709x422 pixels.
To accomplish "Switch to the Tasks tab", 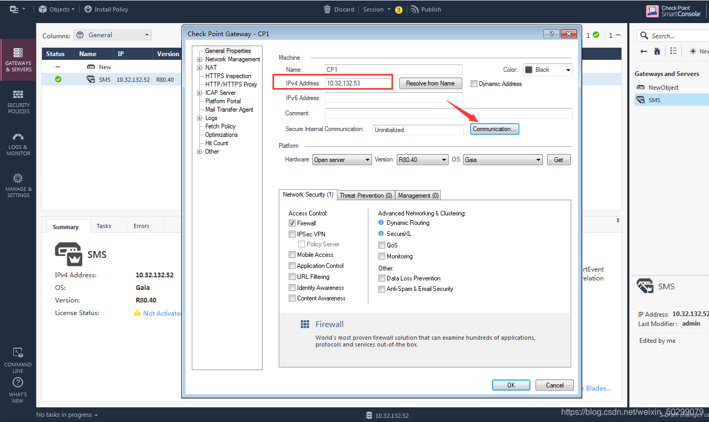I will tap(104, 226).
